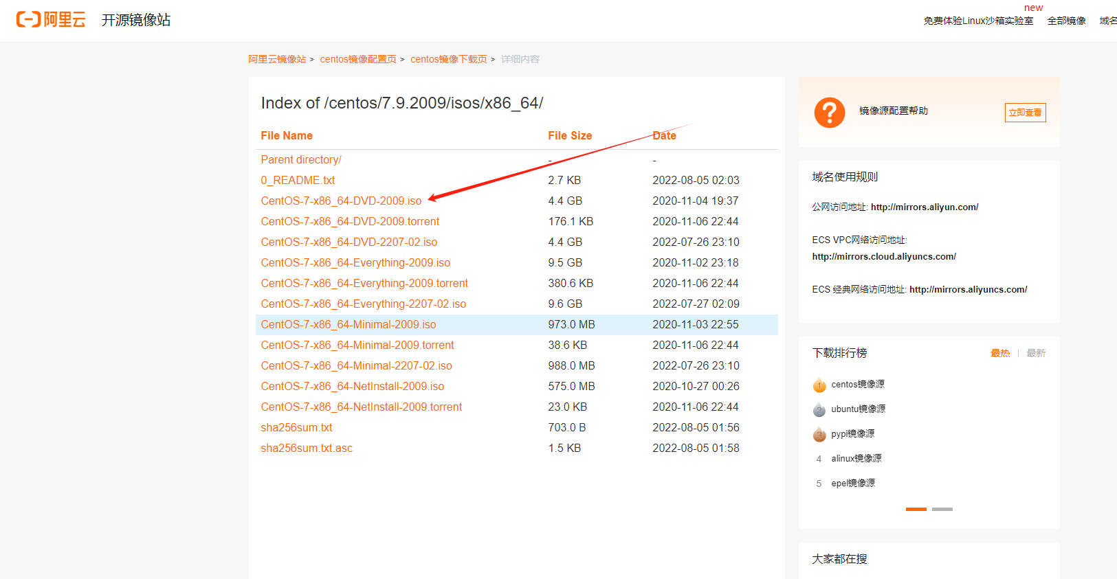
Task: Click the gold medal icon beside centos镜像源
Action: [819, 385]
